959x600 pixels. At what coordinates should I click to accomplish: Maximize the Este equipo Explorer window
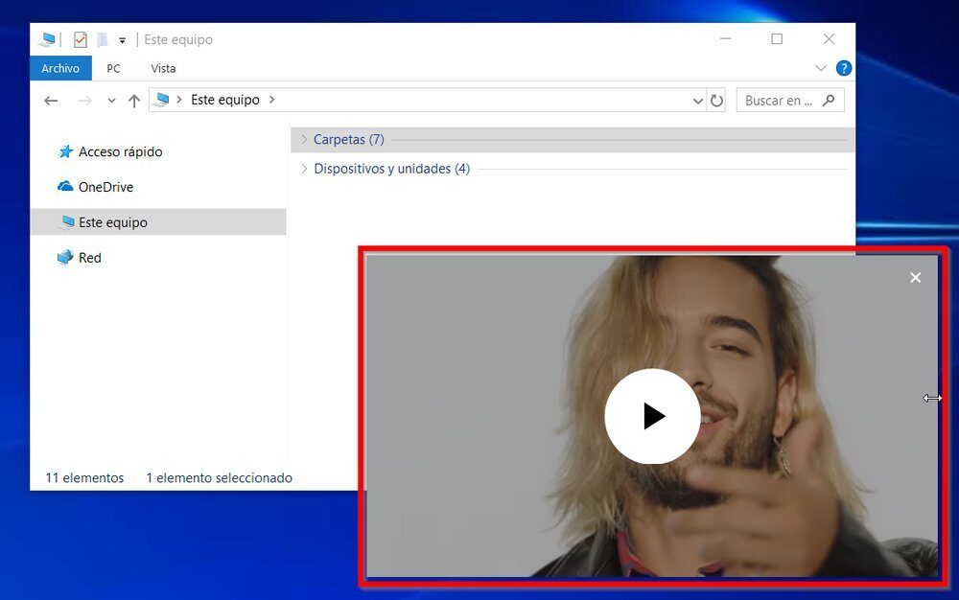[777, 39]
